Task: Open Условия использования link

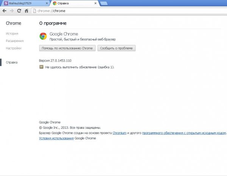Action: point(56,138)
